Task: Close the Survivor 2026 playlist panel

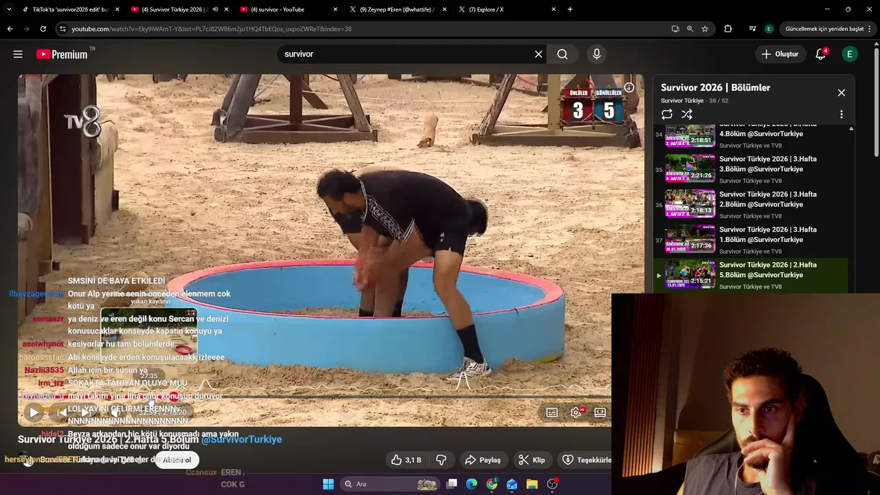Action: point(841,93)
